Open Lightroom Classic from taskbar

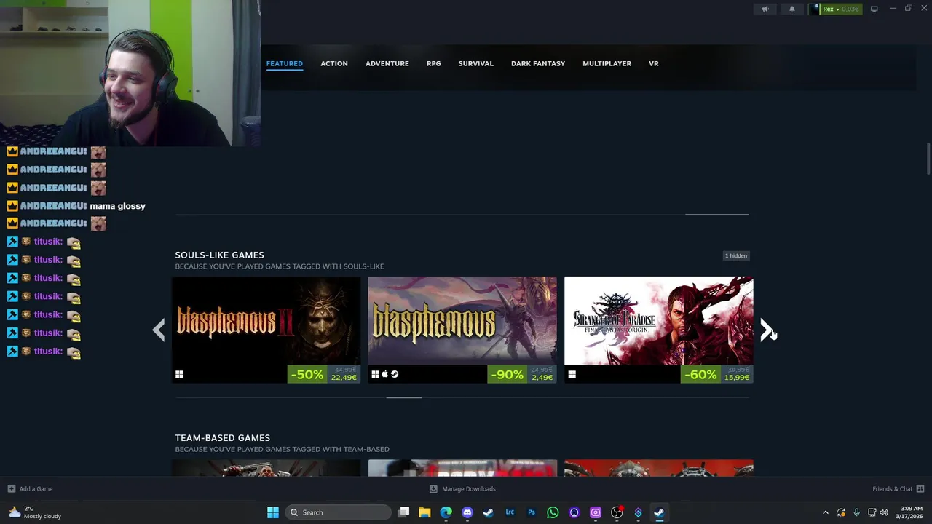[510, 512]
